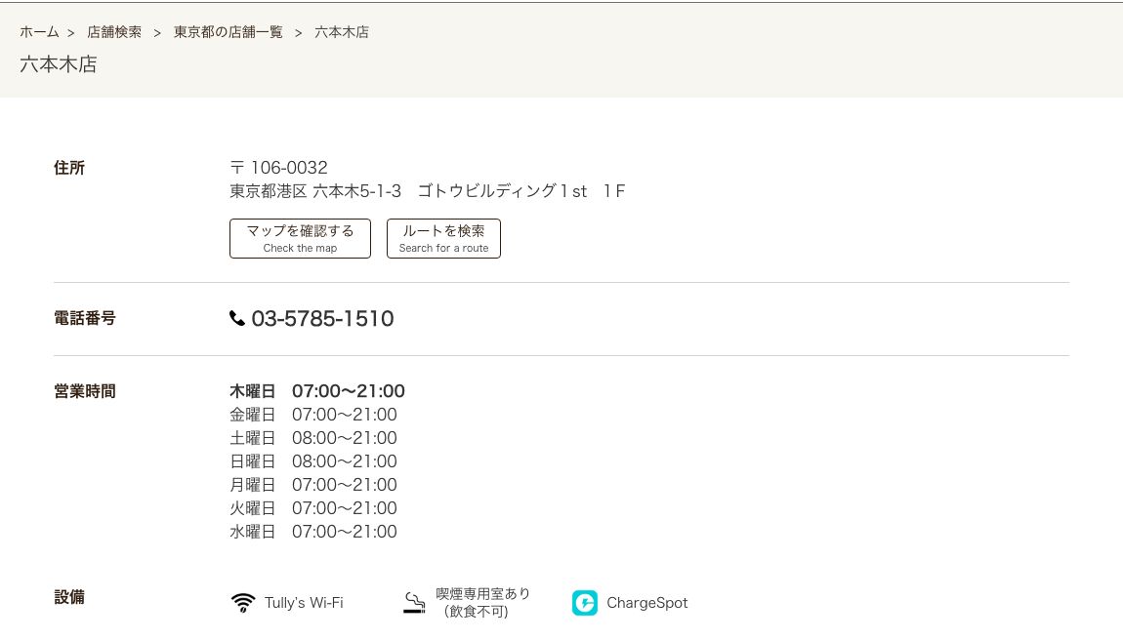Click the 住所 section label
Image resolution: width=1123 pixels, height=640 pixels.
coord(69,168)
